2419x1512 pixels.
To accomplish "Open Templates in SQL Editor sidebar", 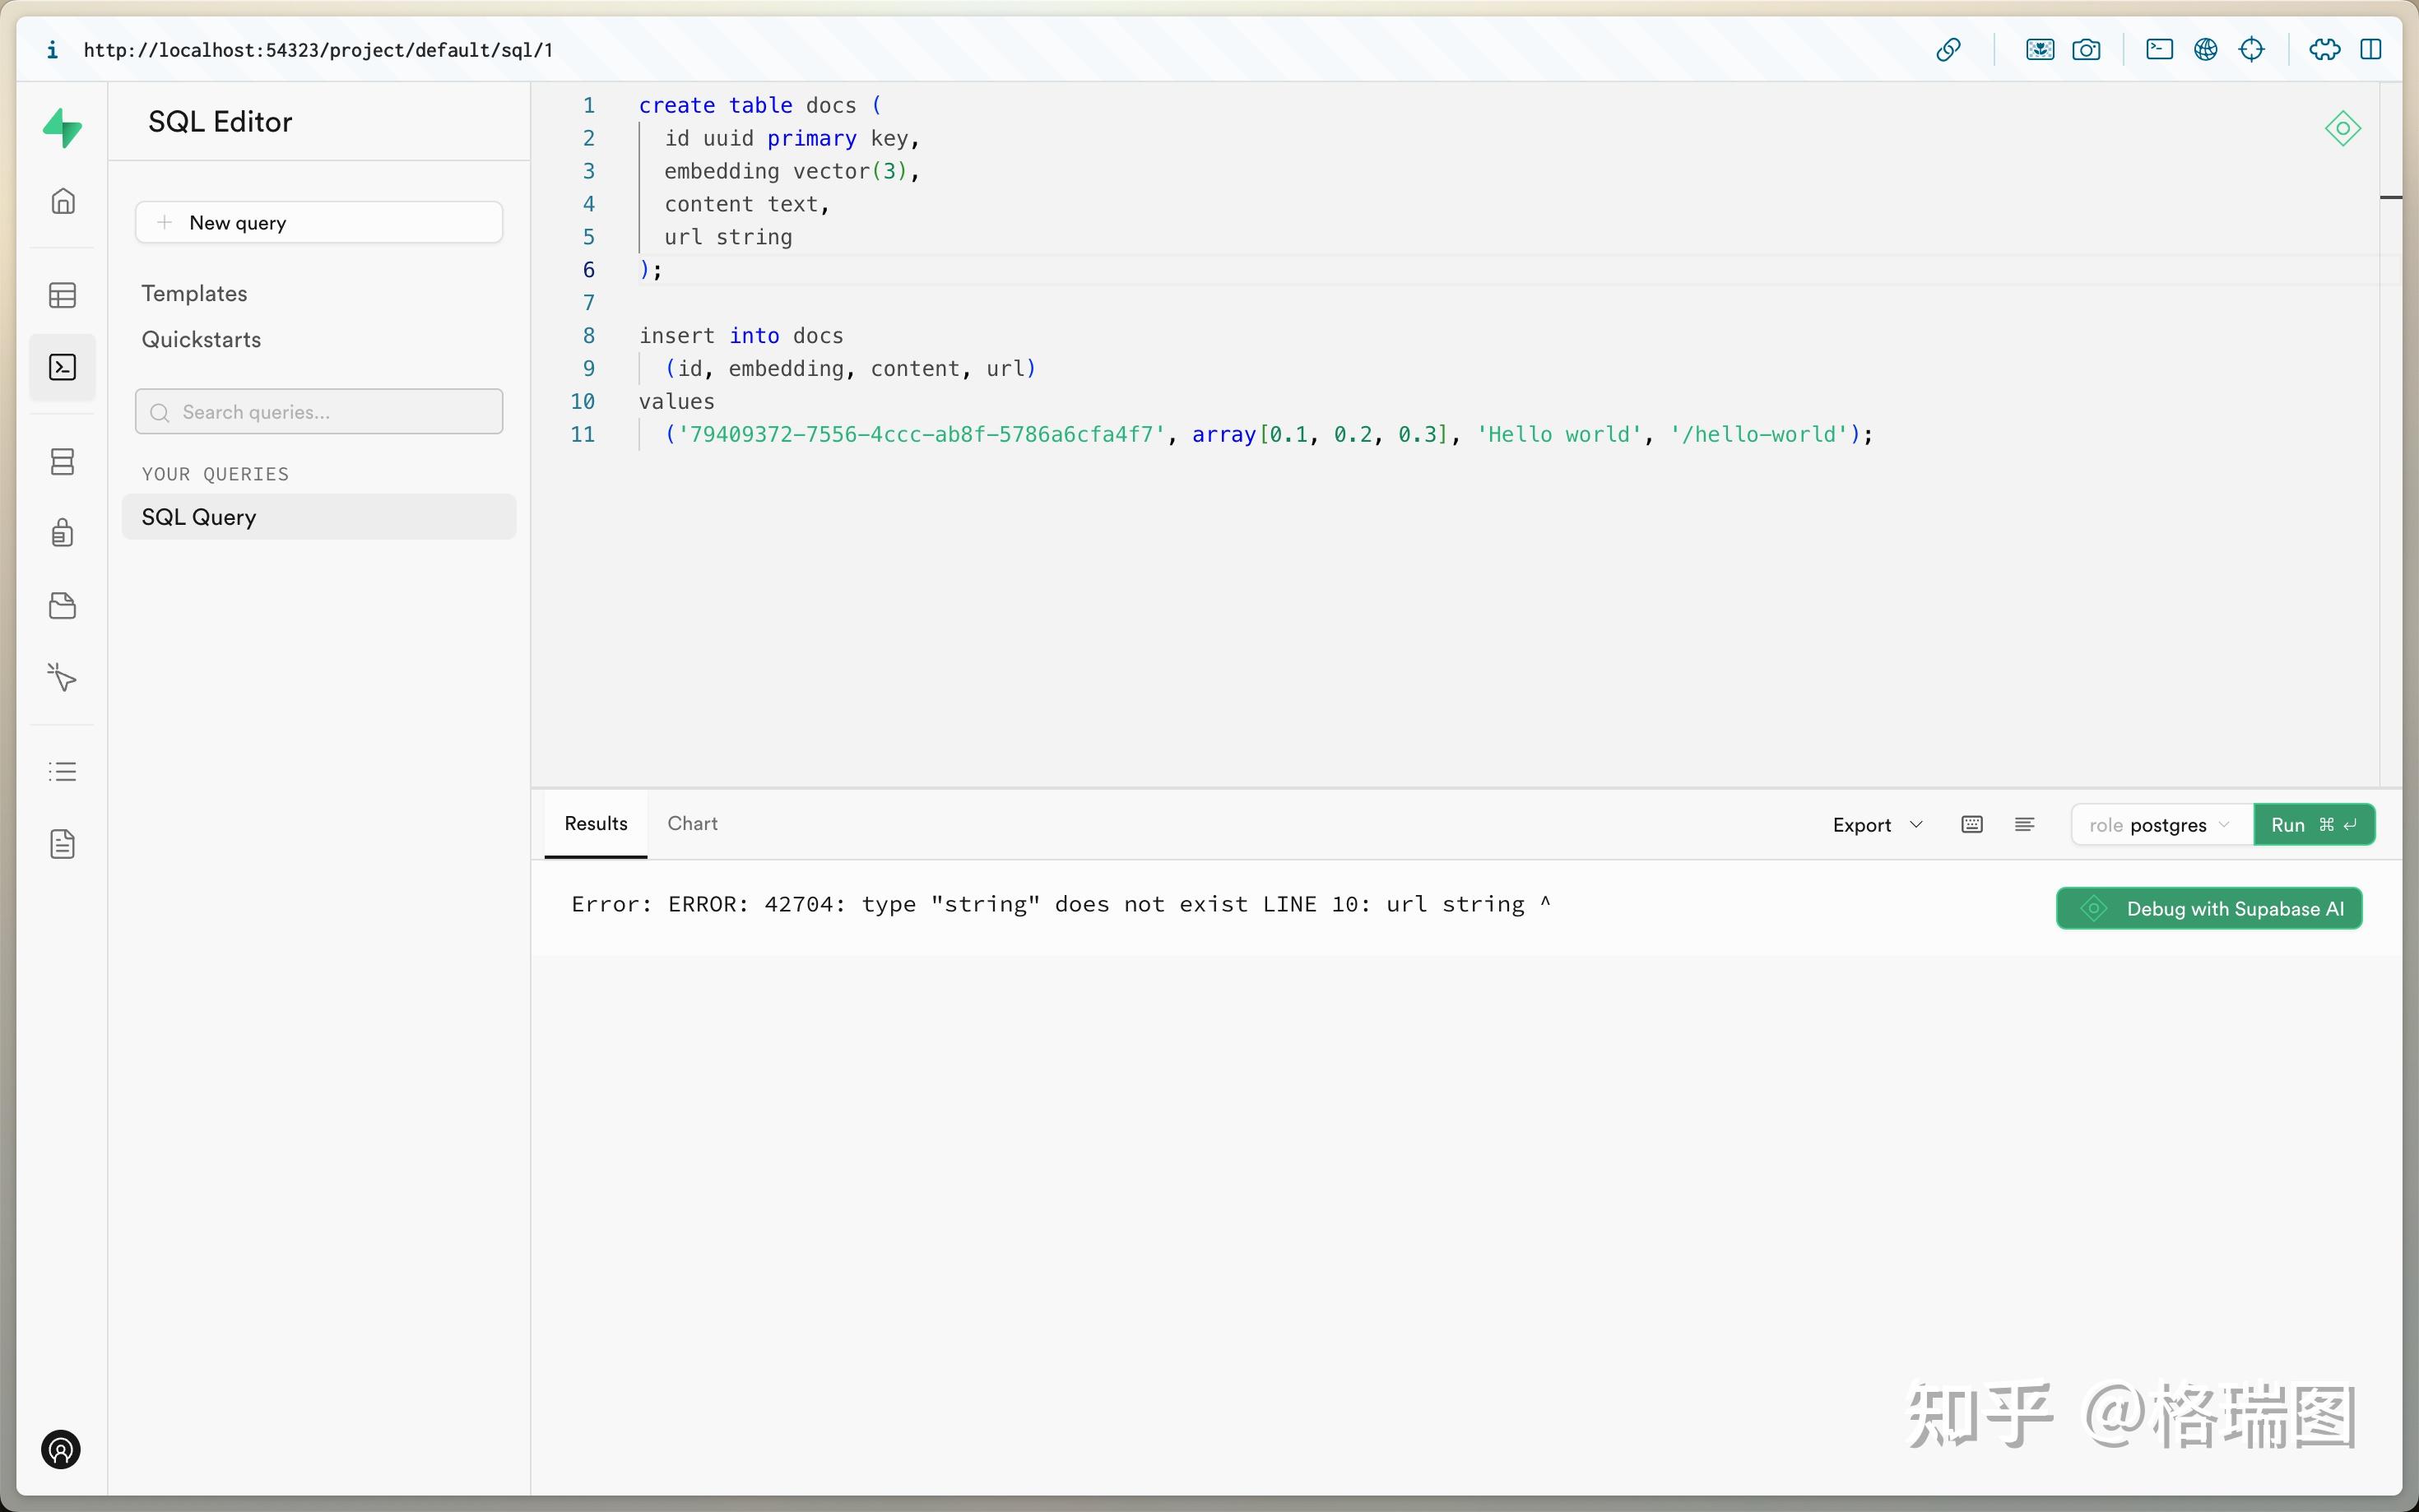I will [194, 293].
